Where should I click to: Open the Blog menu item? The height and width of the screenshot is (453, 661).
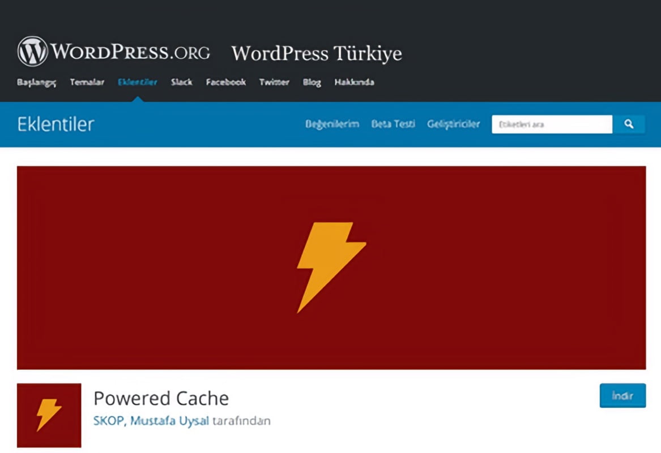tap(312, 83)
